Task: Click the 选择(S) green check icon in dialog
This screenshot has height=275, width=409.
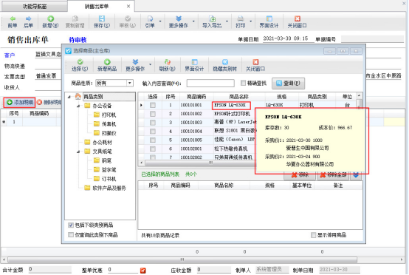Action: pyautogui.click(x=80, y=62)
